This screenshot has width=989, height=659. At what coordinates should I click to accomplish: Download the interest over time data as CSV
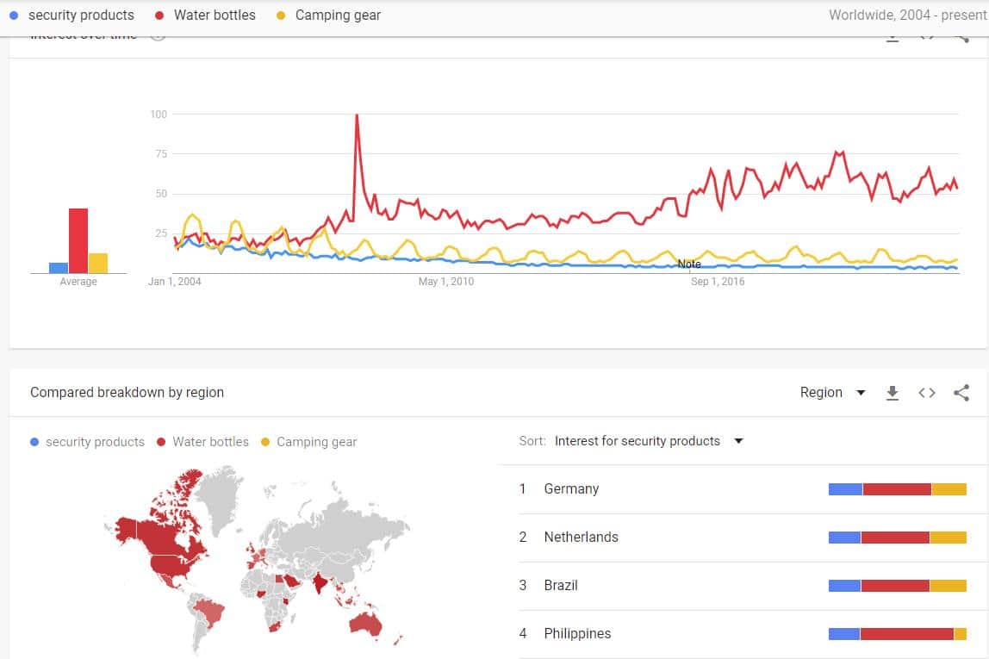pos(893,36)
